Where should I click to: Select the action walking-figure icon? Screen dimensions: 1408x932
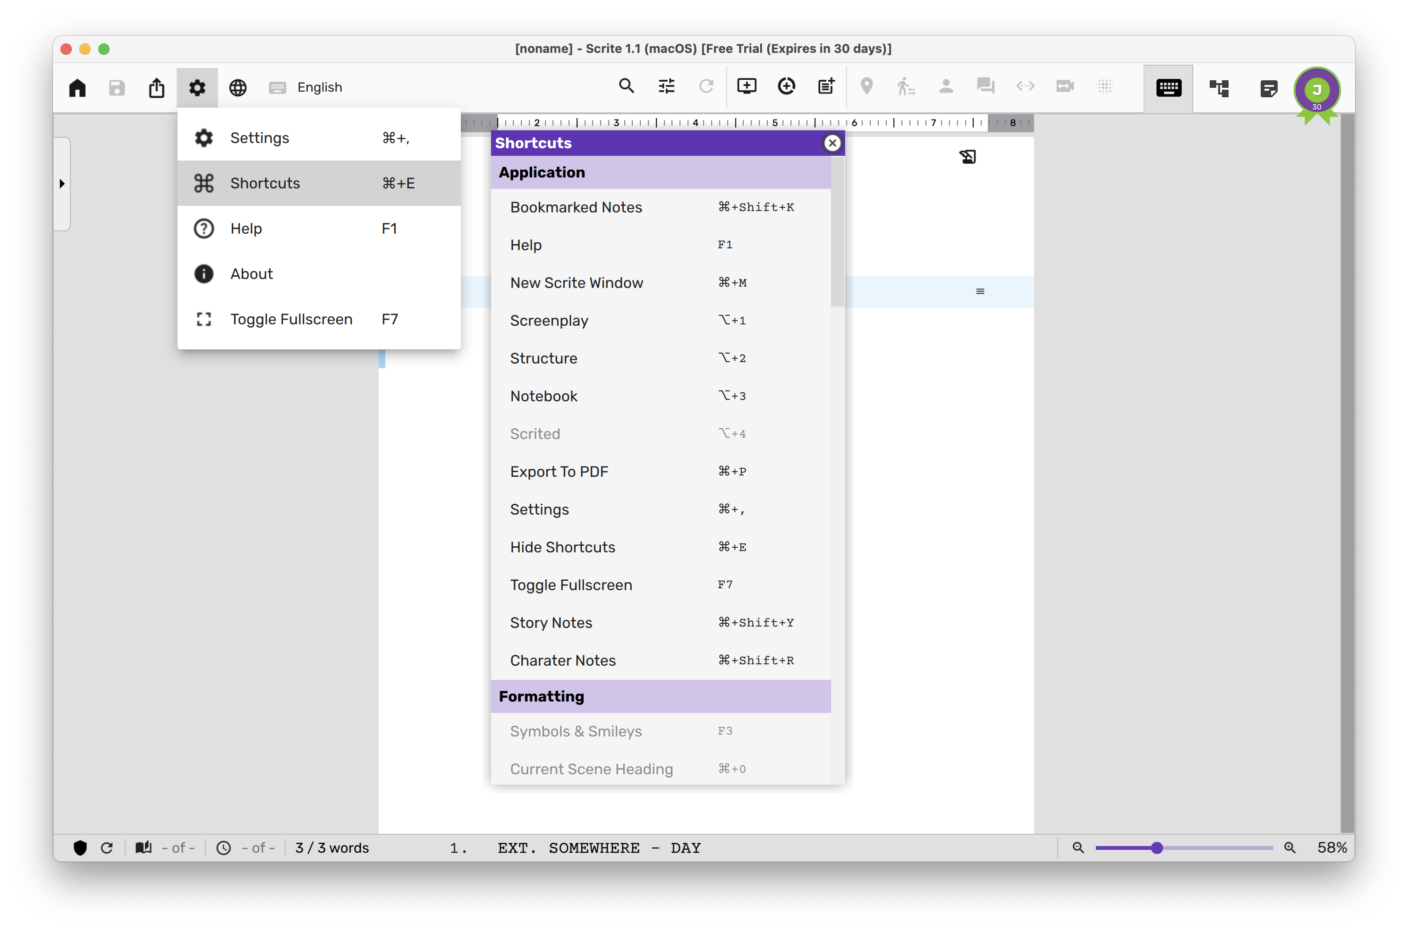point(906,86)
